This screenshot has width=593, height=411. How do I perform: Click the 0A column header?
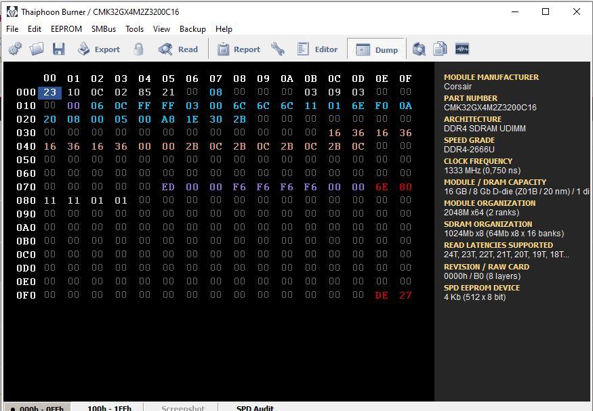(287, 79)
